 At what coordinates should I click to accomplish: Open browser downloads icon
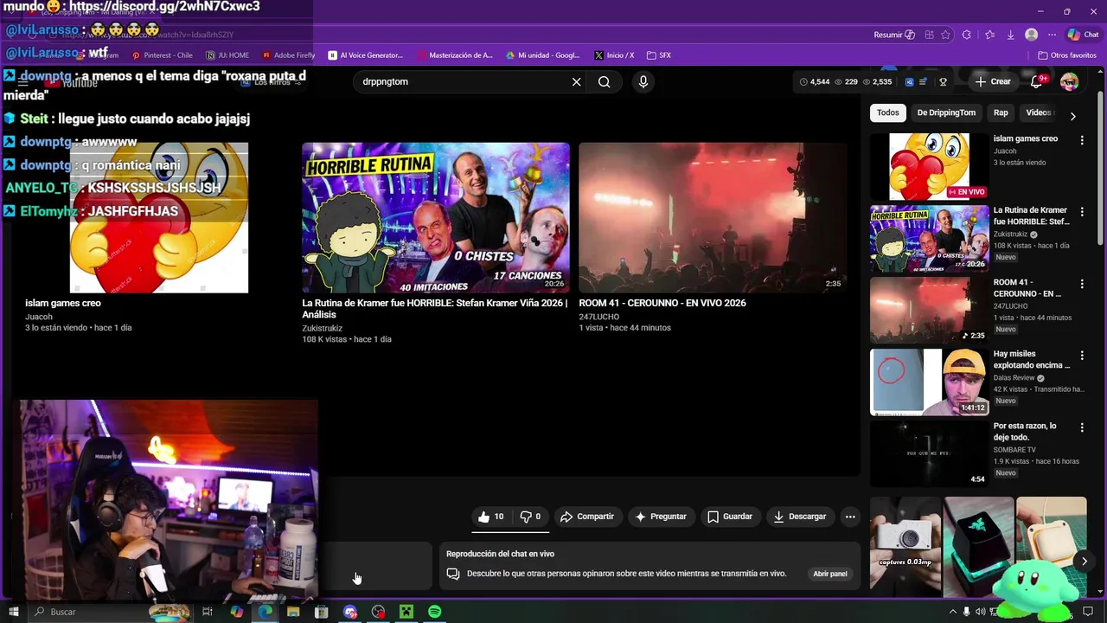point(1010,35)
